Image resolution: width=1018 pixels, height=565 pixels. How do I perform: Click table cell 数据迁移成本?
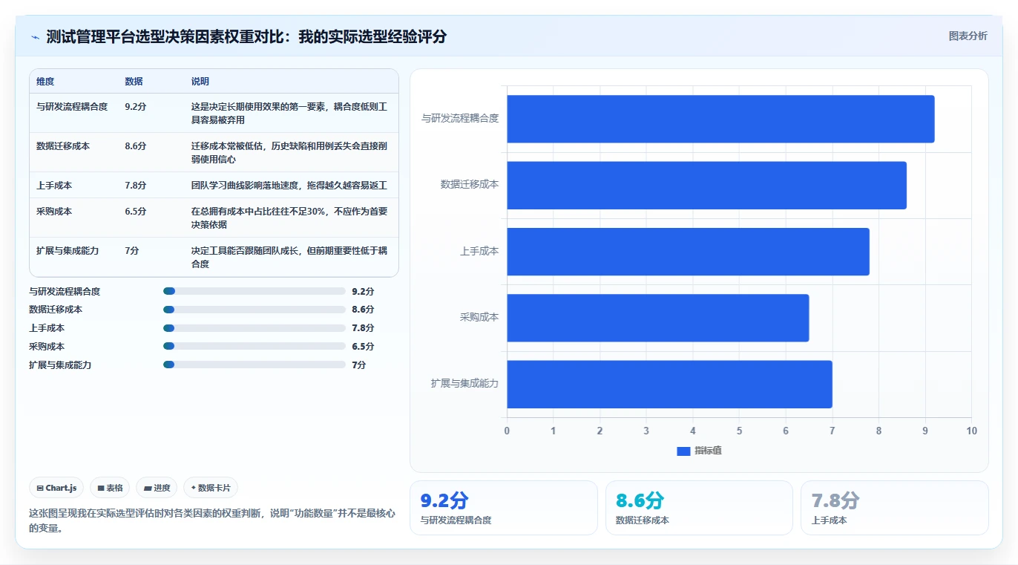(x=63, y=146)
